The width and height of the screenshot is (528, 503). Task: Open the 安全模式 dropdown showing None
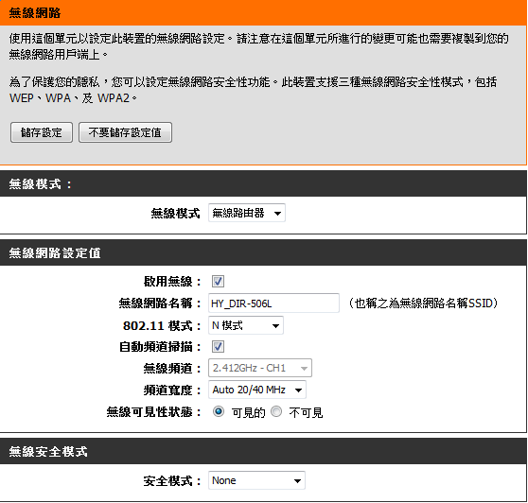pyautogui.click(x=256, y=480)
